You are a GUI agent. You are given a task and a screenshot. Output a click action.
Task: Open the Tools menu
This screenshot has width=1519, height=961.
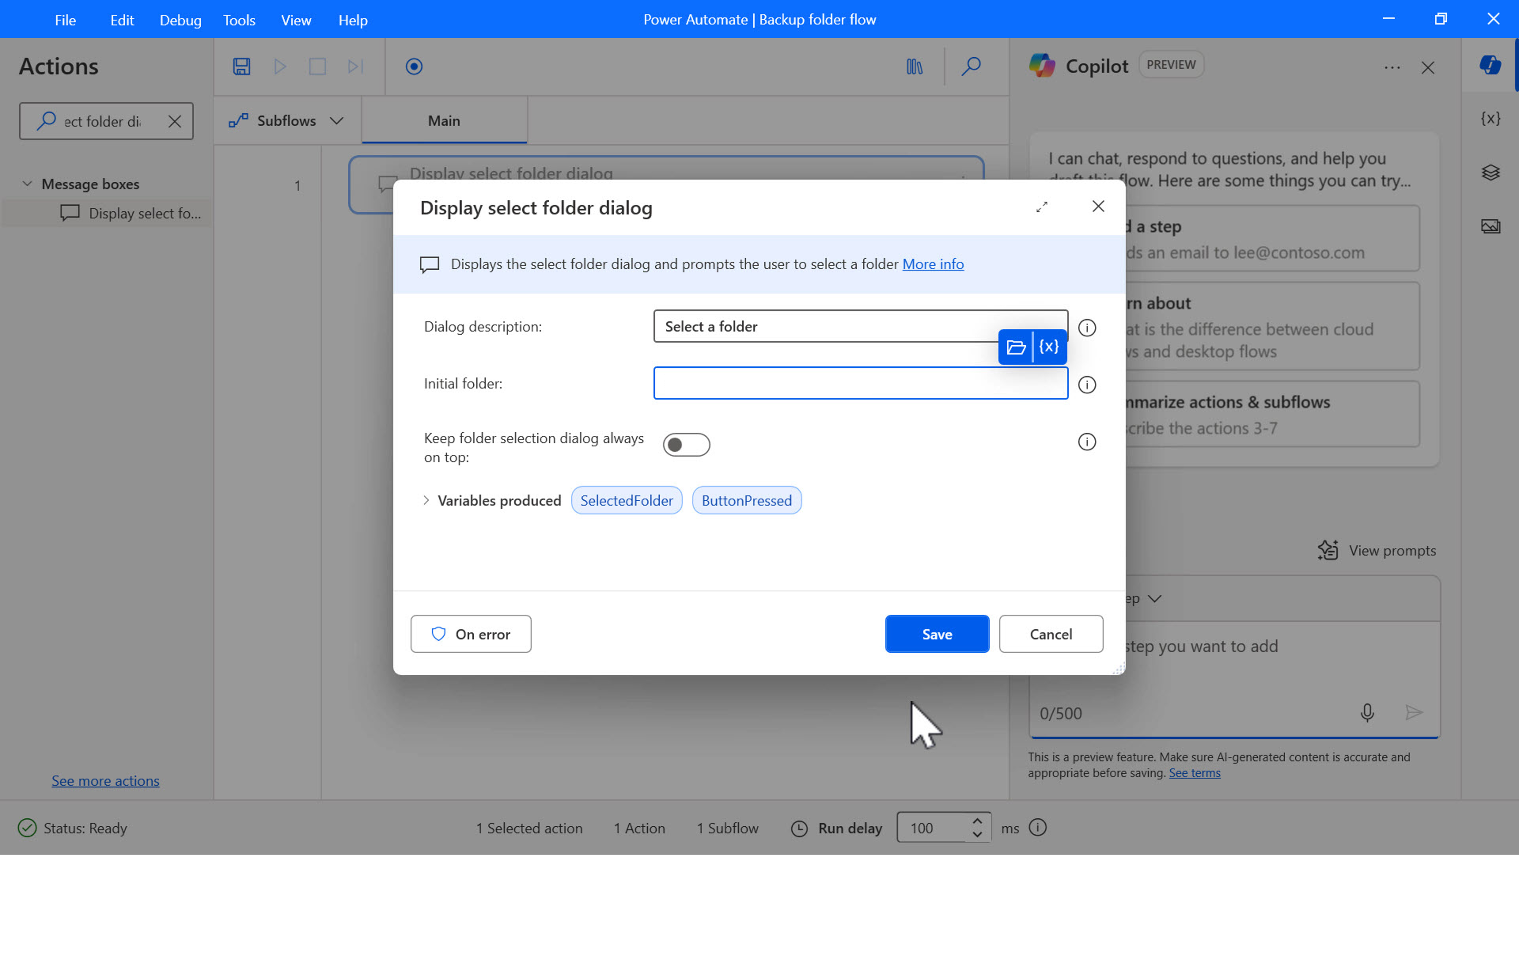pyautogui.click(x=239, y=20)
